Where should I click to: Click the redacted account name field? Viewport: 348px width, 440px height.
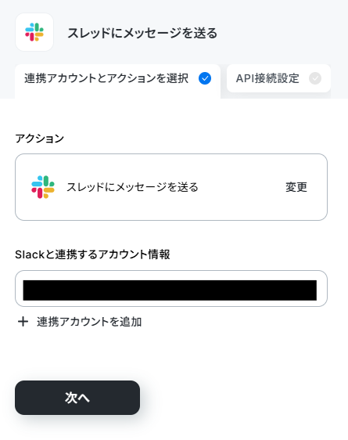coord(170,290)
